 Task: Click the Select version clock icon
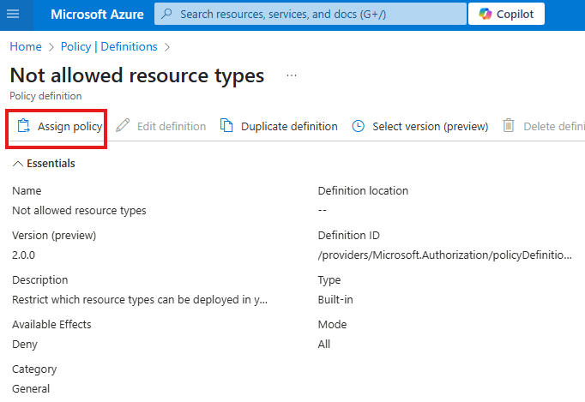(x=359, y=126)
